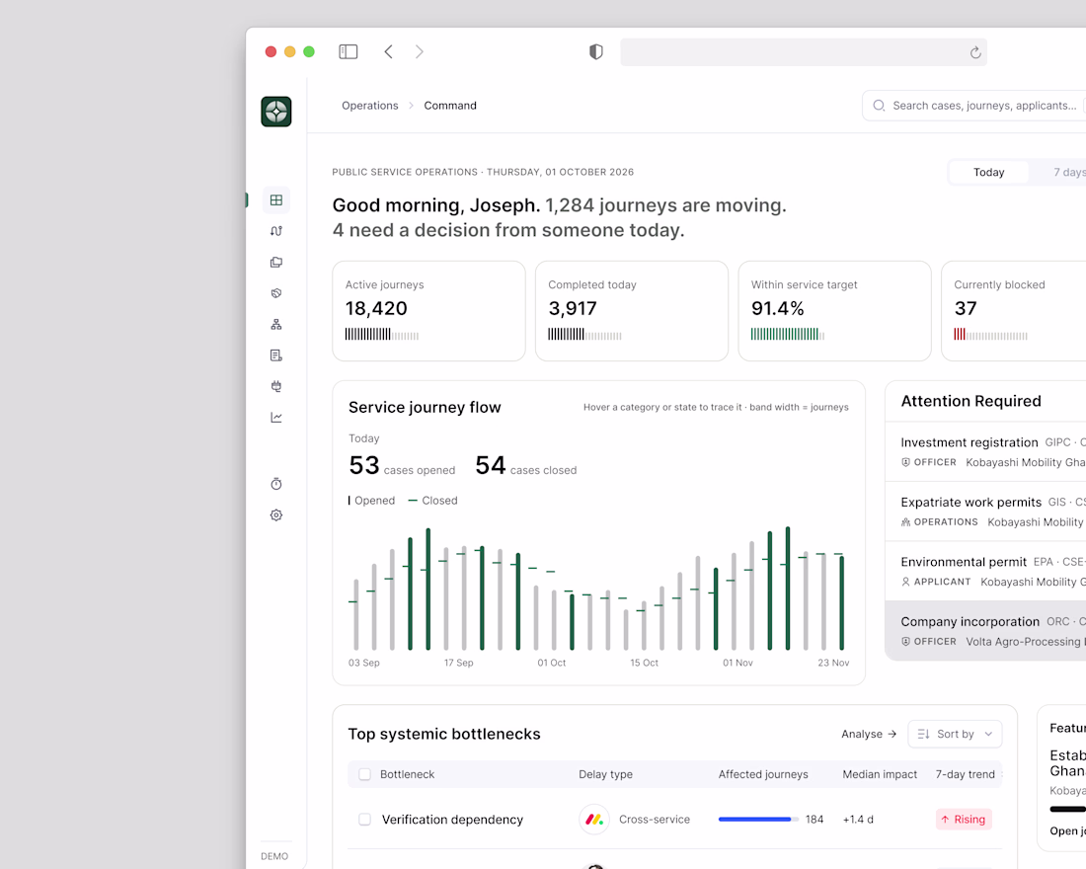Click the search cases, journeys, applicants field
Viewport: 1086px width, 869px height.
[973, 106]
